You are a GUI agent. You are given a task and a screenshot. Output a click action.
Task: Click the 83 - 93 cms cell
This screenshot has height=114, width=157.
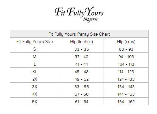[x=126, y=49]
